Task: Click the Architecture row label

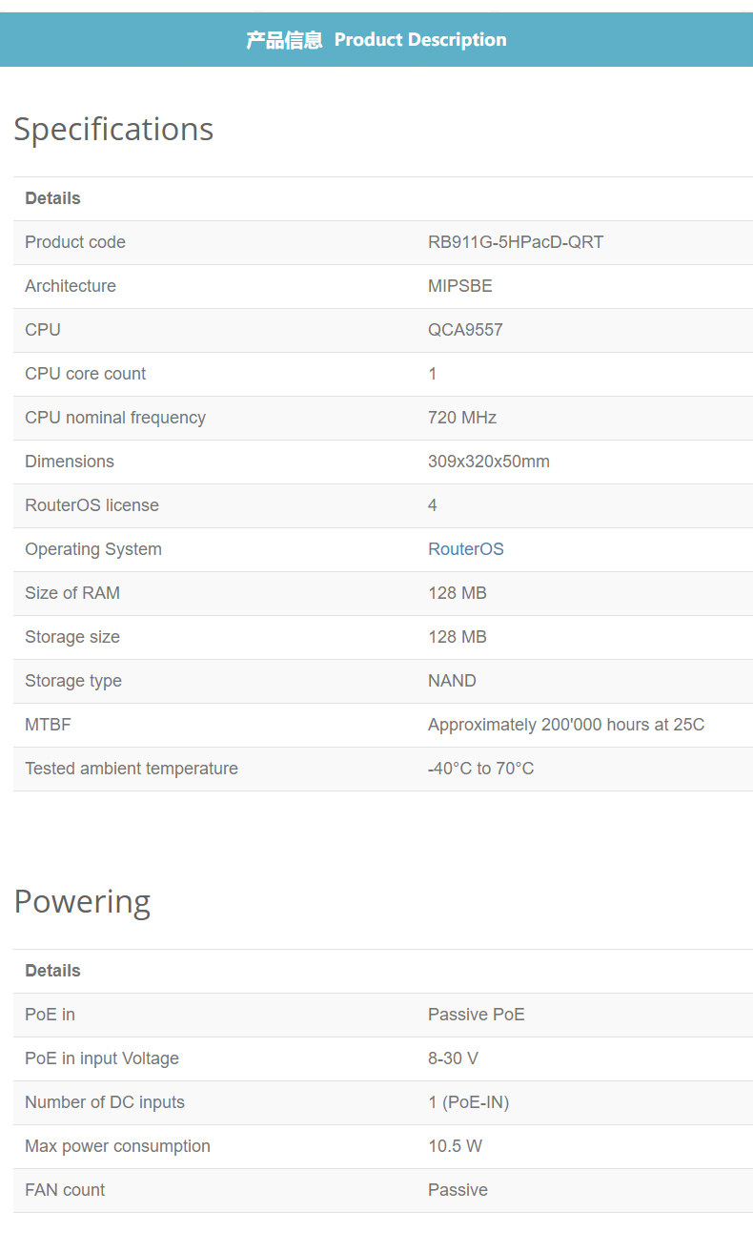Action: tap(71, 286)
